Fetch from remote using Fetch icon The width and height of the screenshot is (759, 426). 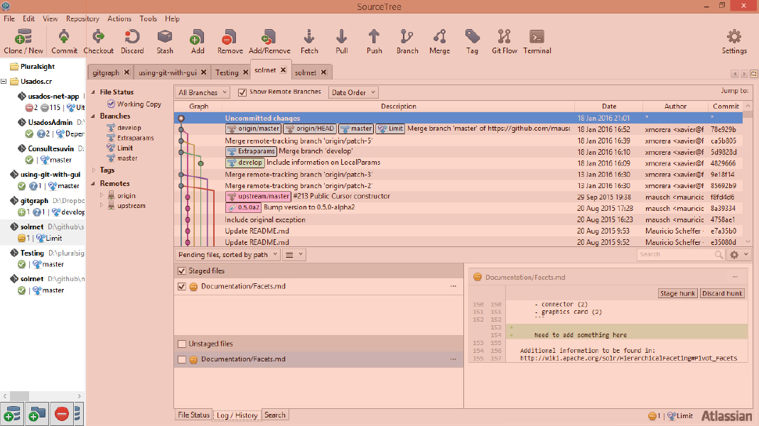pyautogui.click(x=309, y=41)
